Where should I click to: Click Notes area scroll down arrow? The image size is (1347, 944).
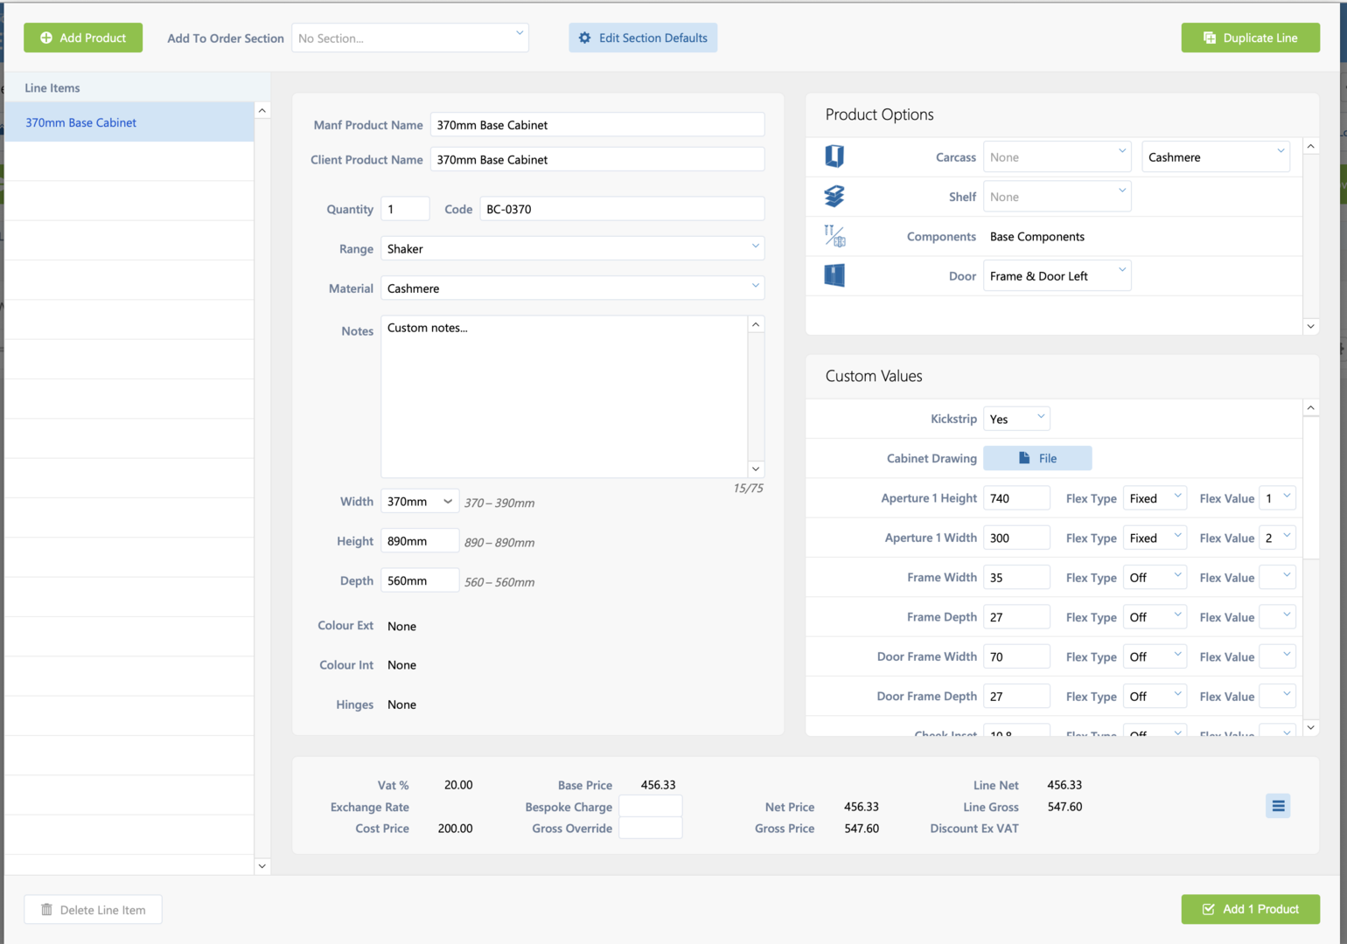757,469
